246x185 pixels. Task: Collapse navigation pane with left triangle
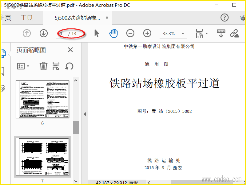tap(85, 114)
